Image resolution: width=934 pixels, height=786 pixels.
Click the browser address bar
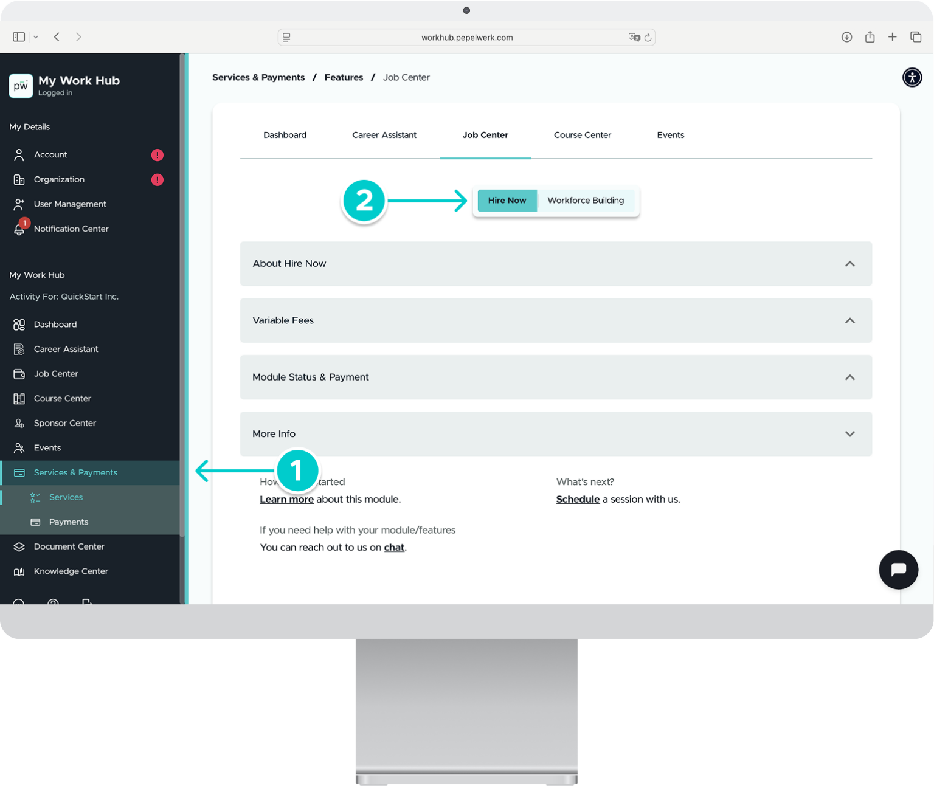coord(466,36)
